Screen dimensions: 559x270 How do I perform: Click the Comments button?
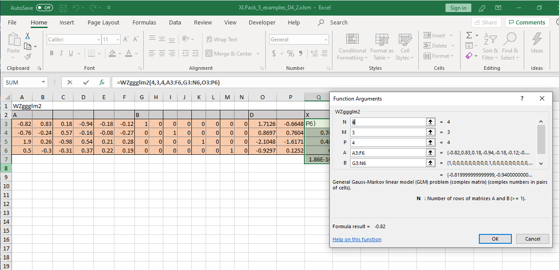(x=527, y=22)
